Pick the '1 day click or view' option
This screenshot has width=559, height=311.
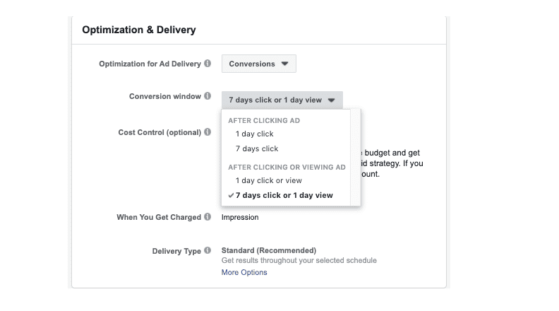[x=269, y=180]
